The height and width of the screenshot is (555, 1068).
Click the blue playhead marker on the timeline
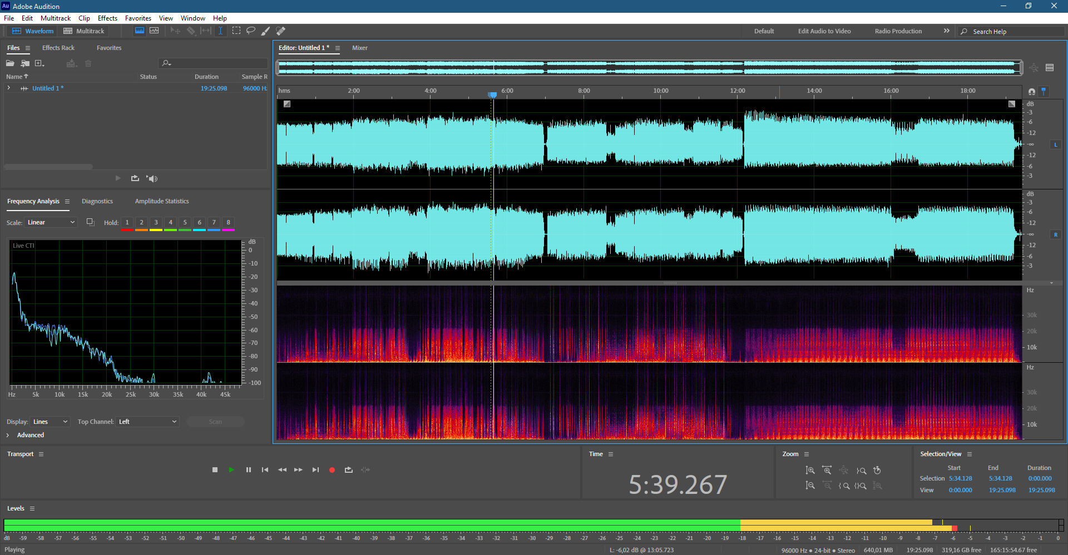[492, 95]
